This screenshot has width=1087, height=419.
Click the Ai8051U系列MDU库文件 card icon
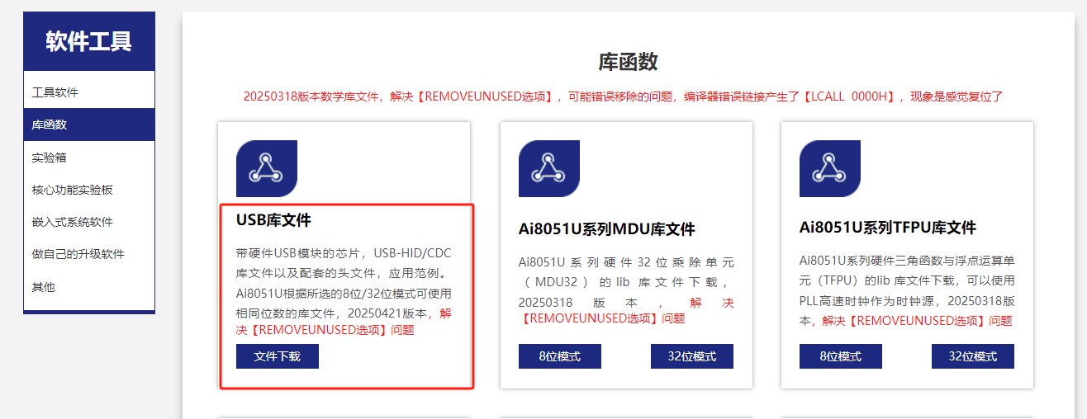pyautogui.click(x=549, y=168)
